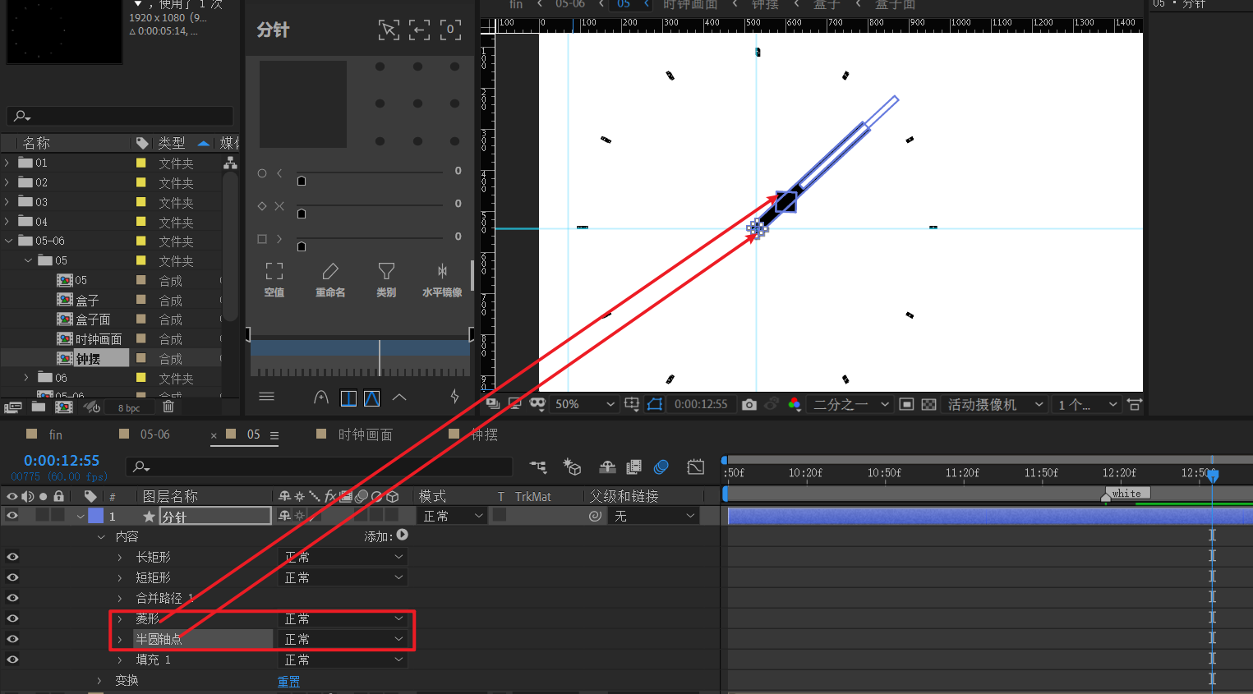Hide the 长矩形 shape with its eye icon
1253x694 pixels.
(x=12, y=557)
